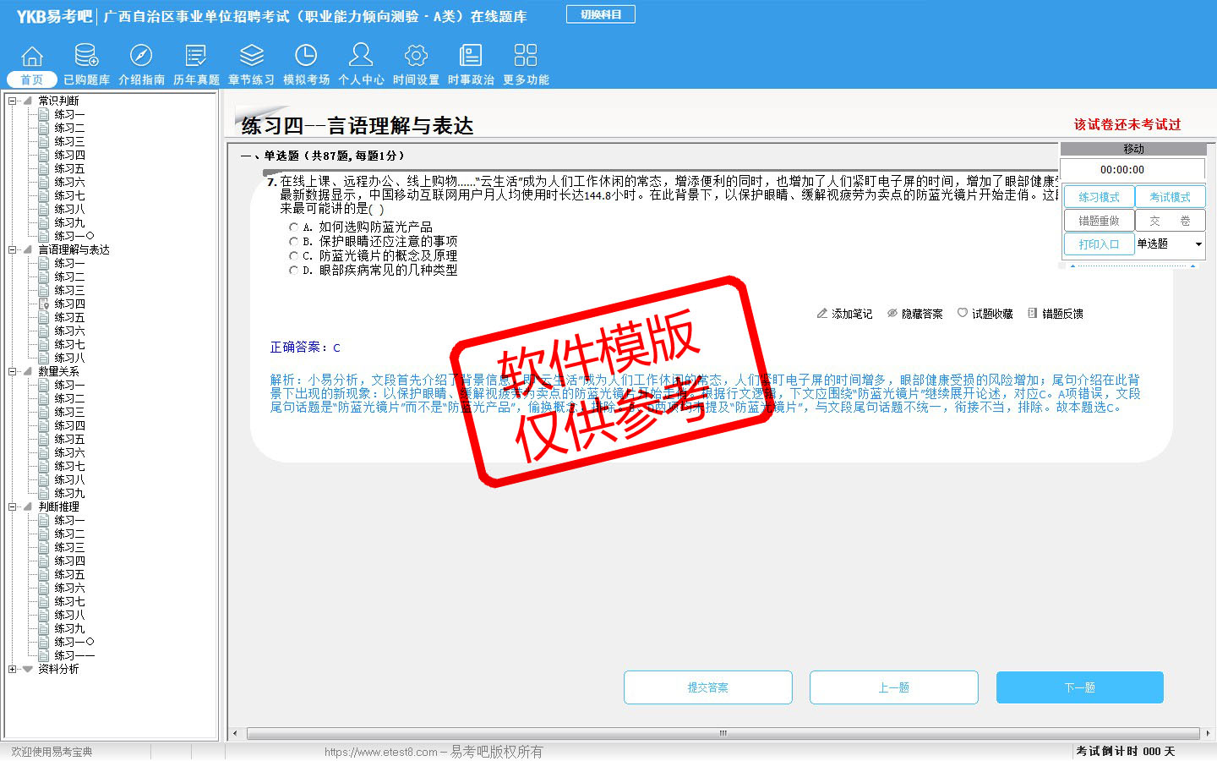Image resolution: width=1217 pixels, height=761 pixels.
Task: Open the 介绍指南 compass icon
Action: coord(141,57)
